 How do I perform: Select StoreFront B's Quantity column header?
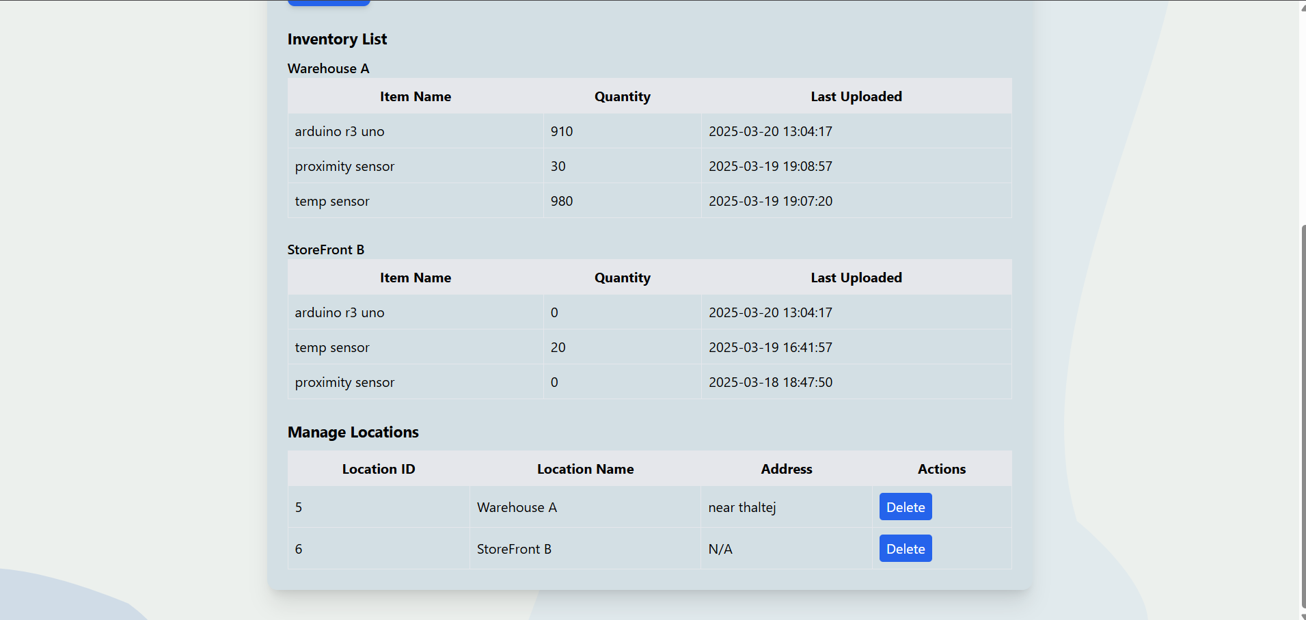pos(622,278)
